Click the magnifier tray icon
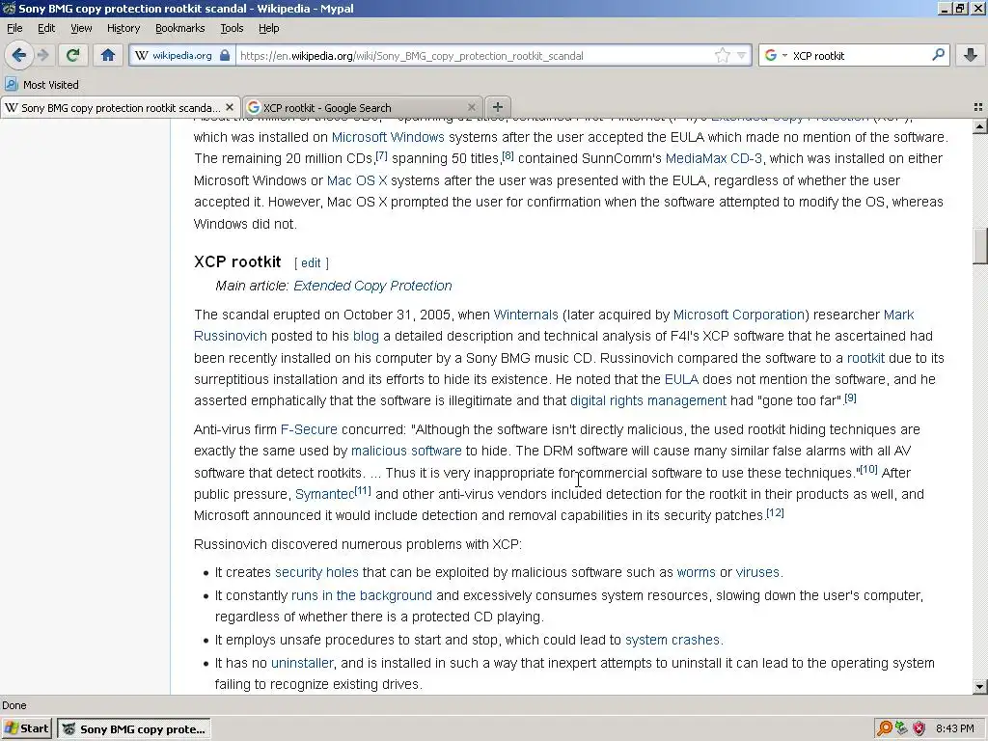This screenshot has height=741, width=988. click(885, 728)
